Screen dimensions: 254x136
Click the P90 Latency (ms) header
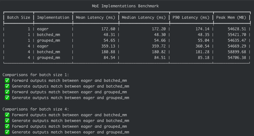[191, 18]
